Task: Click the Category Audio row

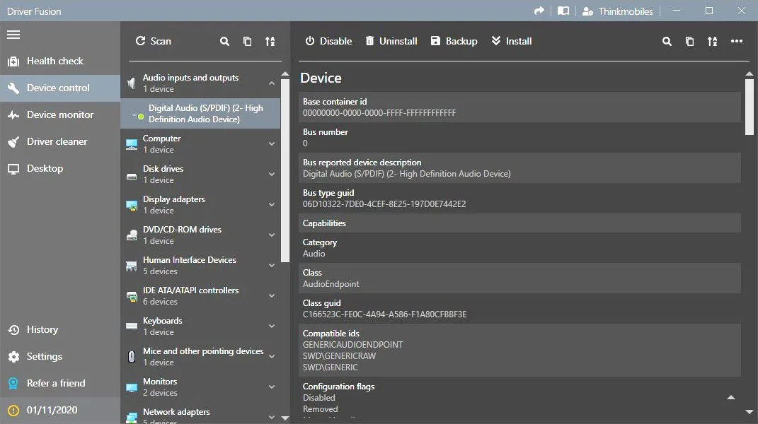Action: pyautogui.click(x=519, y=248)
